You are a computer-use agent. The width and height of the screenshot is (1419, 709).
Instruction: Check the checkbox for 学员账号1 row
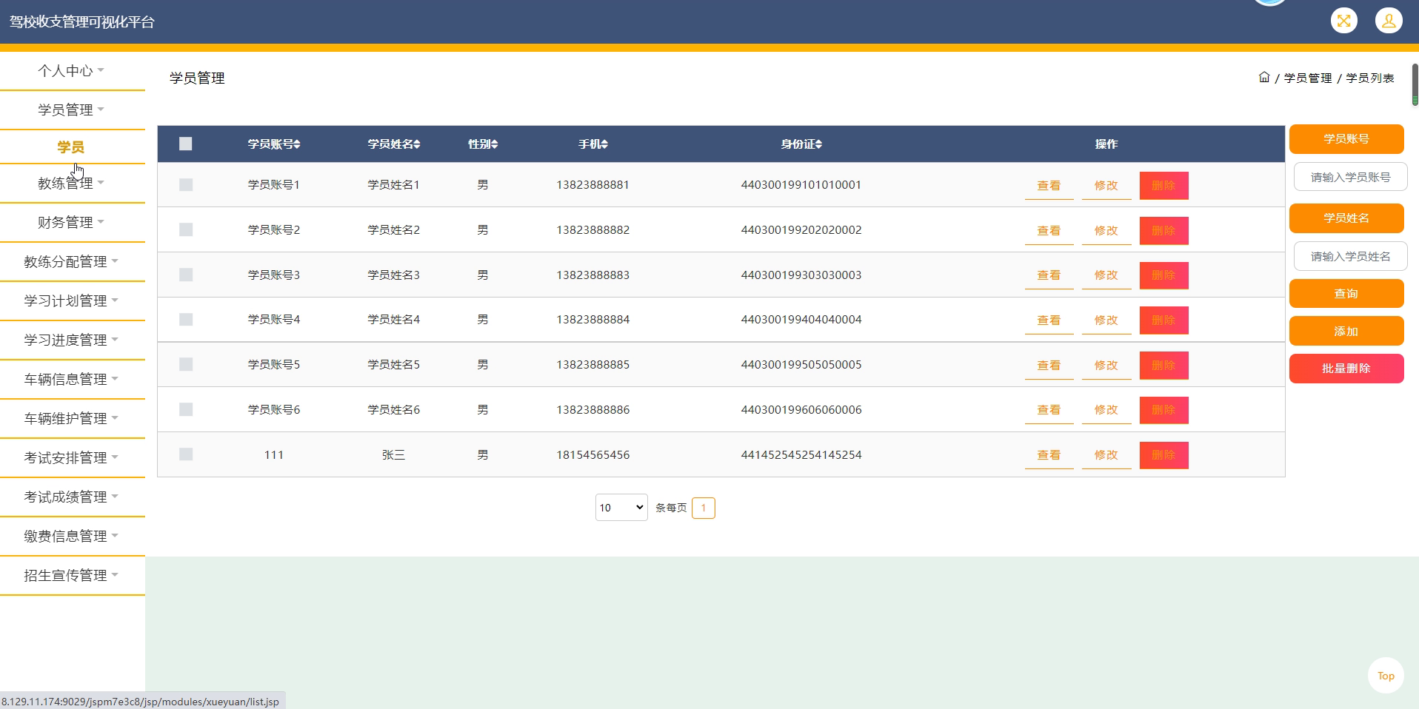coord(186,184)
